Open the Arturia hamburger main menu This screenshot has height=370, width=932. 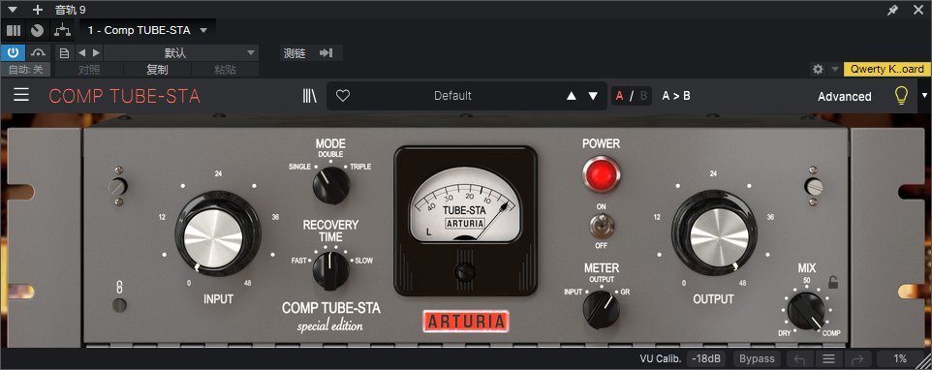(21, 95)
